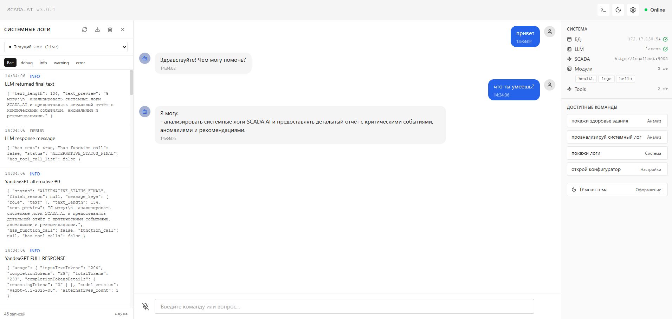Click the 'health' module tag
The width and height of the screenshot is (672, 319).
click(x=586, y=79)
